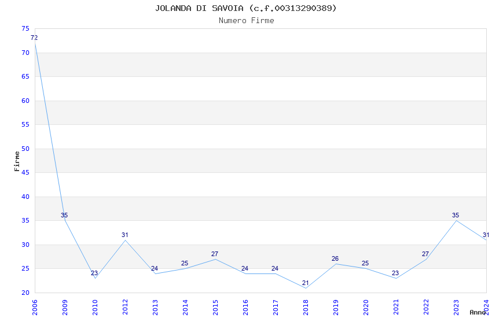Click y-axis tick value 60

[25, 101]
